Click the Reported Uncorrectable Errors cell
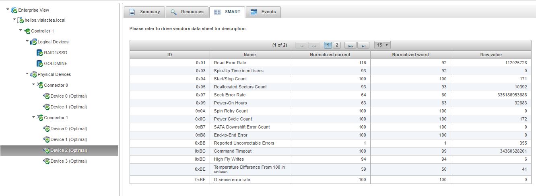Viewport: 536px width, 196px height. 250,143
